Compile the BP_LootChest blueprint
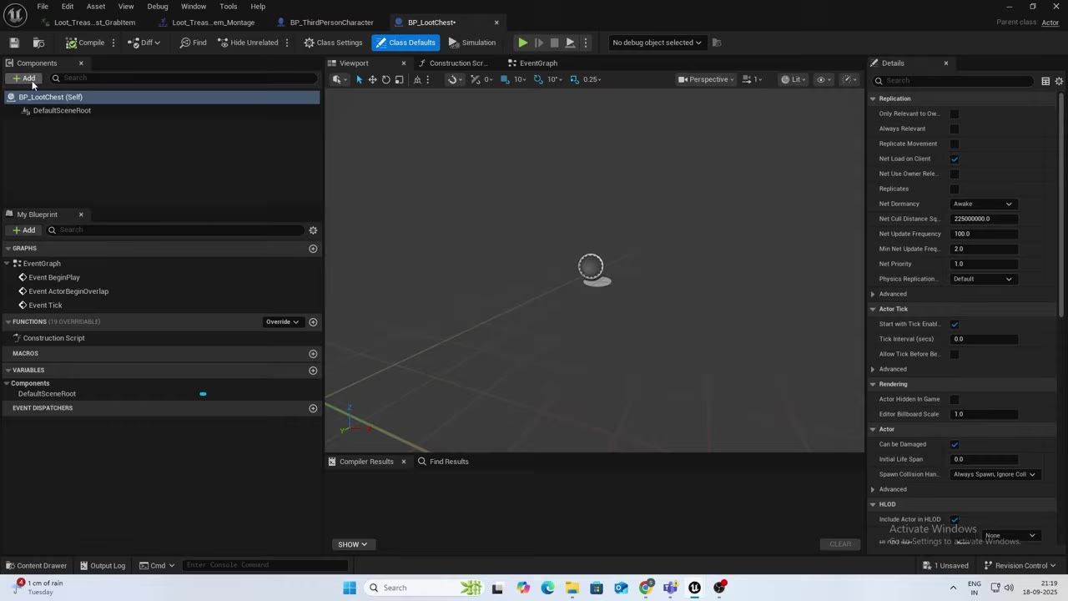This screenshot has height=601, width=1068. point(85,43)
